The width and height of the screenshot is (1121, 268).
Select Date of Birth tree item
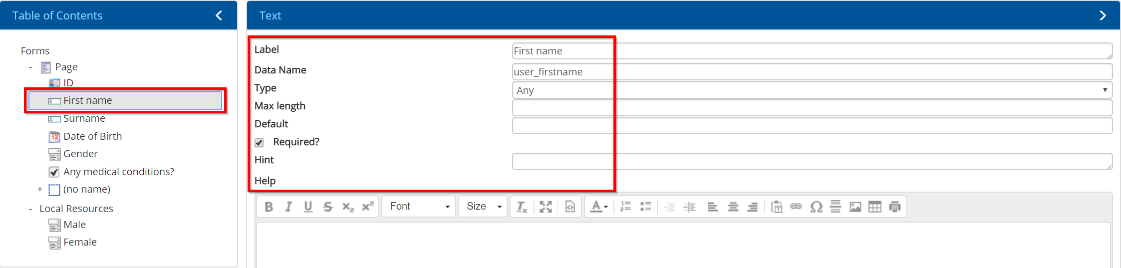point(92,136)
